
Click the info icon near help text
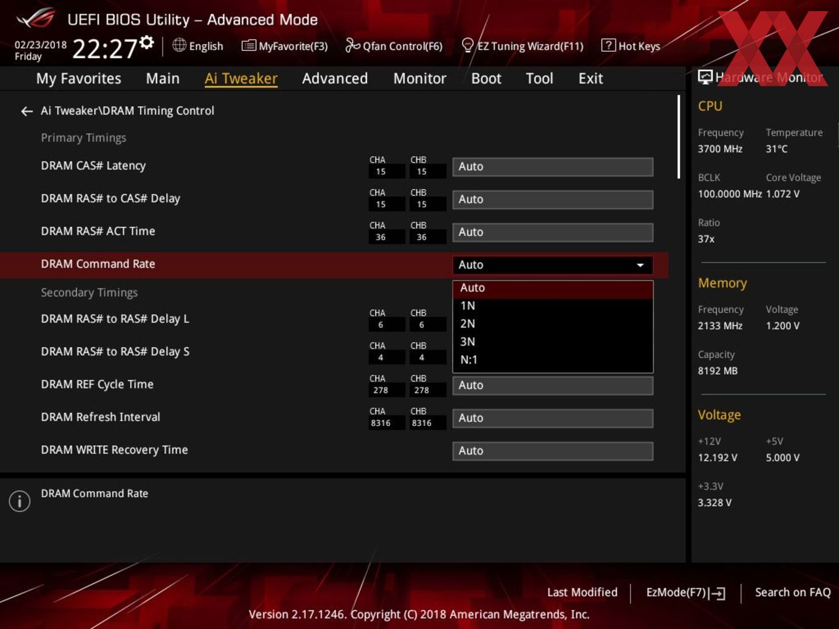coord(20,501)
